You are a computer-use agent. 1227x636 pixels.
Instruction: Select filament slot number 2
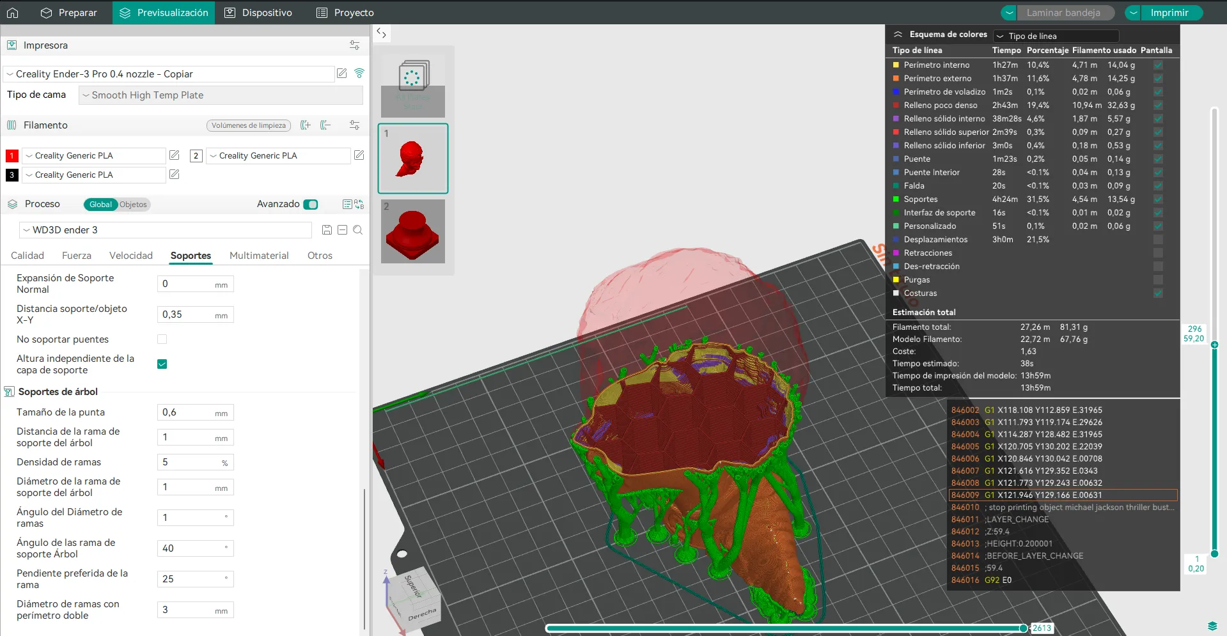coord(196,155)
